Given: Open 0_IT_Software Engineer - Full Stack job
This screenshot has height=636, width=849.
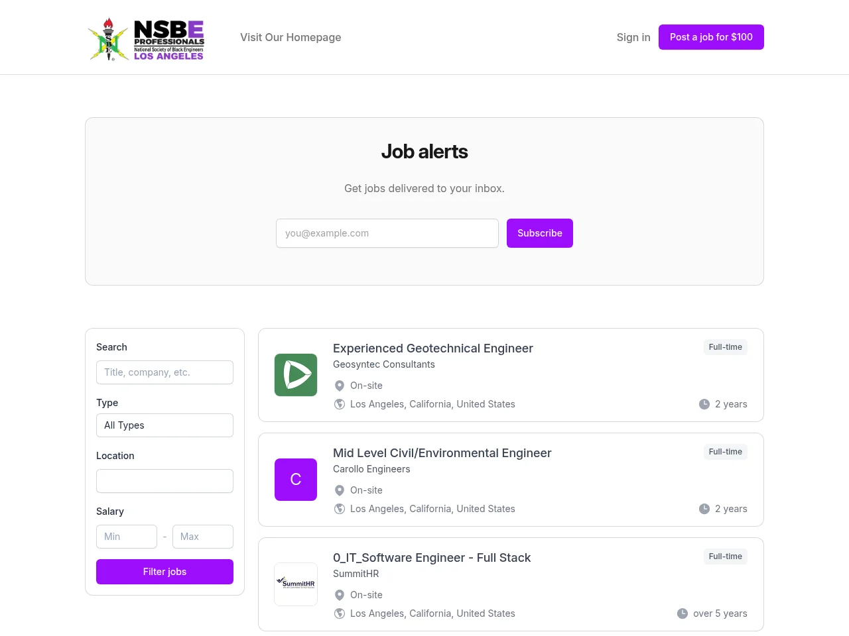Looking at the screenshot, I should pyautogui.click(x=432, y=558).
